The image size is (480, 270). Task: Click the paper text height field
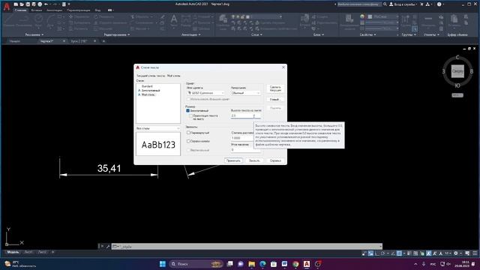pos(245,115)
